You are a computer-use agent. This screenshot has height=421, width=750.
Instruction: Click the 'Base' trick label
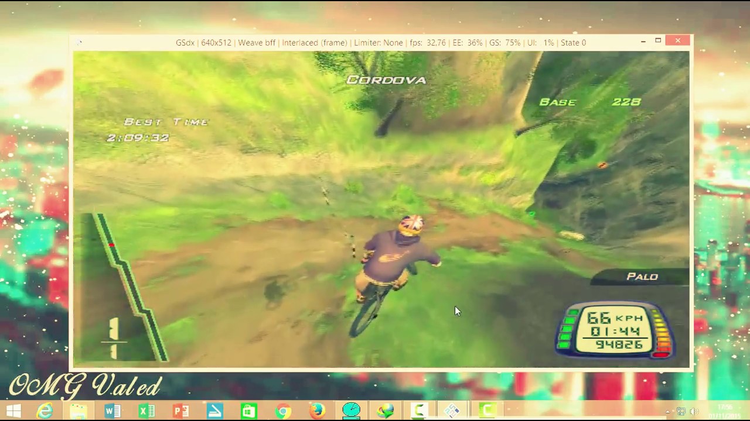pos(557,102)
